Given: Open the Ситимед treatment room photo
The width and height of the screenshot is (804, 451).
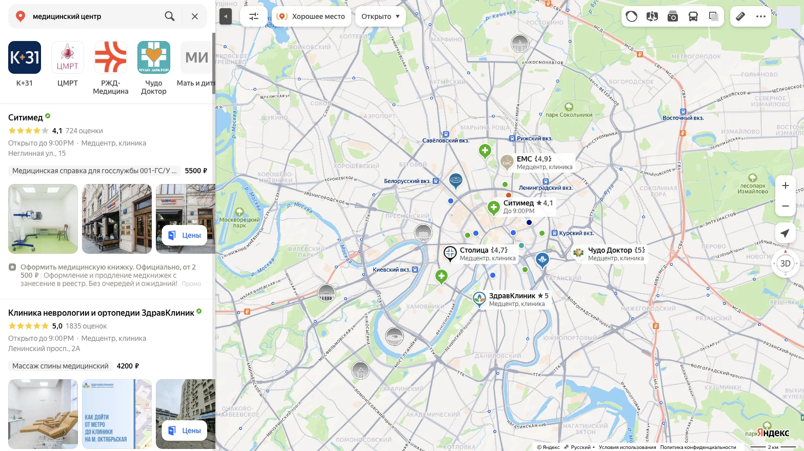Looking at the screenshot, I should pos(43,219).
